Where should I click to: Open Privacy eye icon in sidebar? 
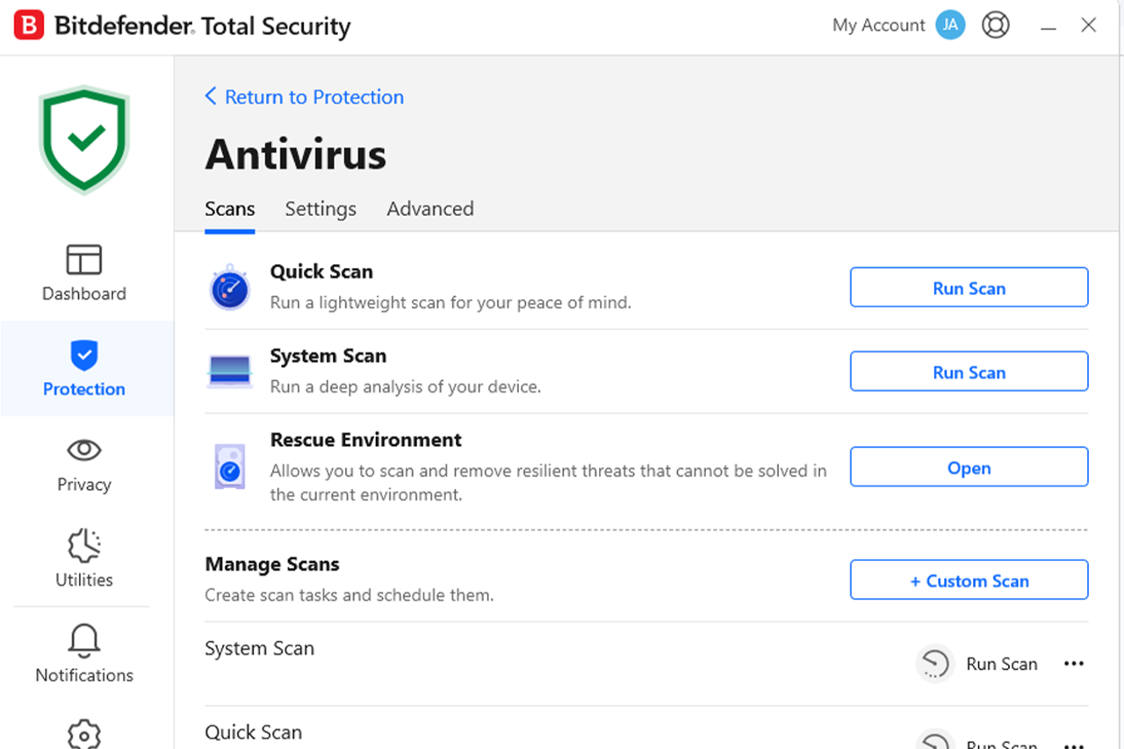tap(84, 450)
